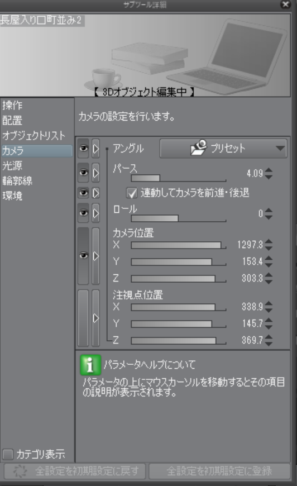Click the 注視点位置 X slider
297x486 pixels.
click(179, 307)
